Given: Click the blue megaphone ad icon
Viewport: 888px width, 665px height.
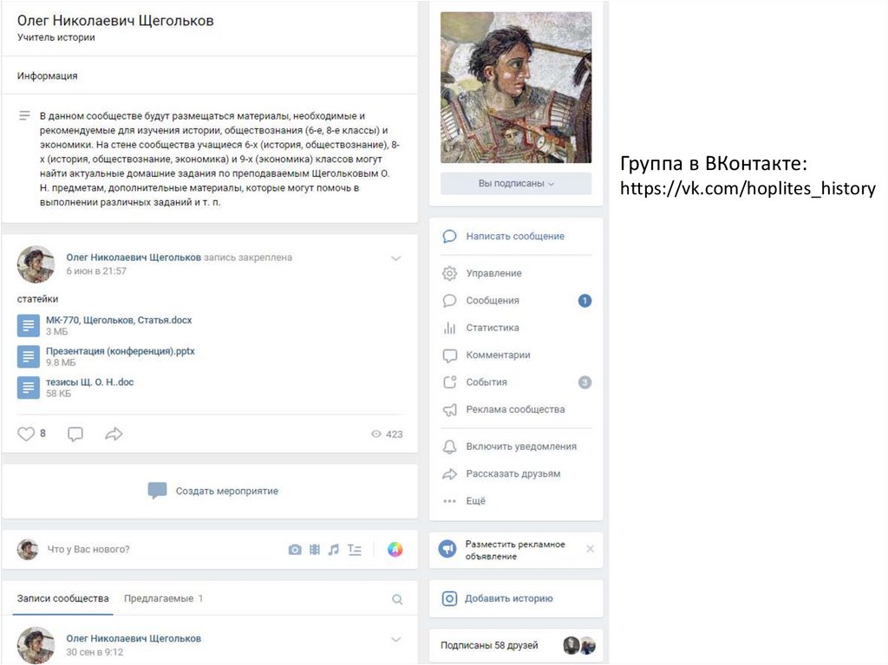Looking at the screenshot, I should coord(447,549).
